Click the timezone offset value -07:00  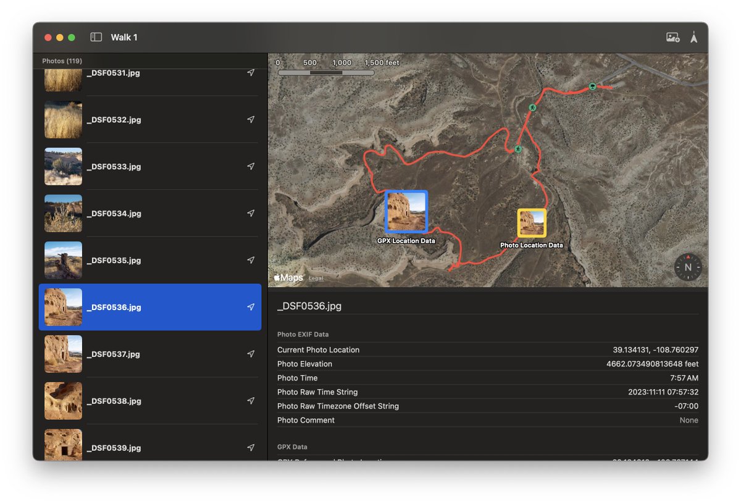[x=686, y=406]
